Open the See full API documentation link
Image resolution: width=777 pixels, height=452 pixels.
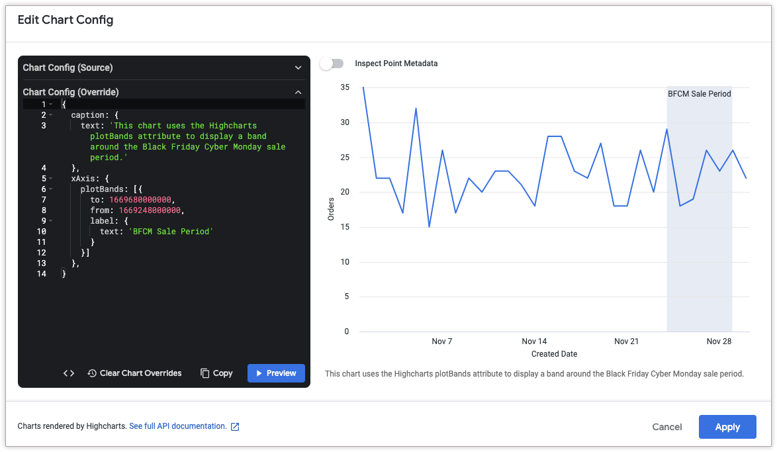click(x=177, y=426)
